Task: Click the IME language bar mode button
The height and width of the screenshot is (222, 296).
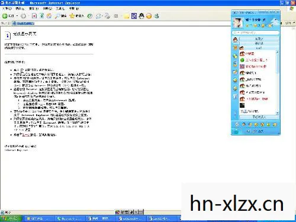Action: (x=124, y=213)
